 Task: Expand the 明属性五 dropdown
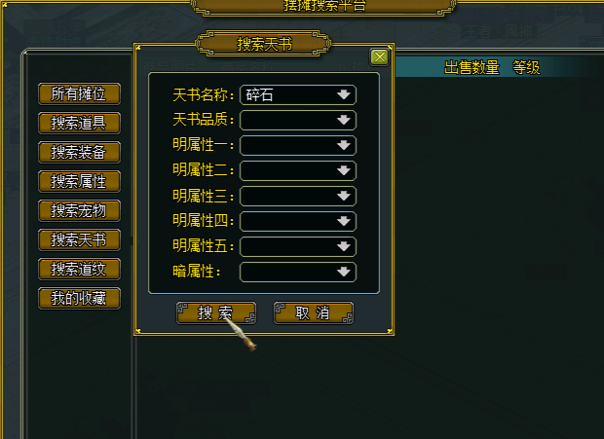pos(298,246)
